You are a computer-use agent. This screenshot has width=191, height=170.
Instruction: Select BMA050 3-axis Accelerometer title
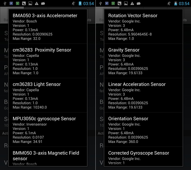(45, 16)
